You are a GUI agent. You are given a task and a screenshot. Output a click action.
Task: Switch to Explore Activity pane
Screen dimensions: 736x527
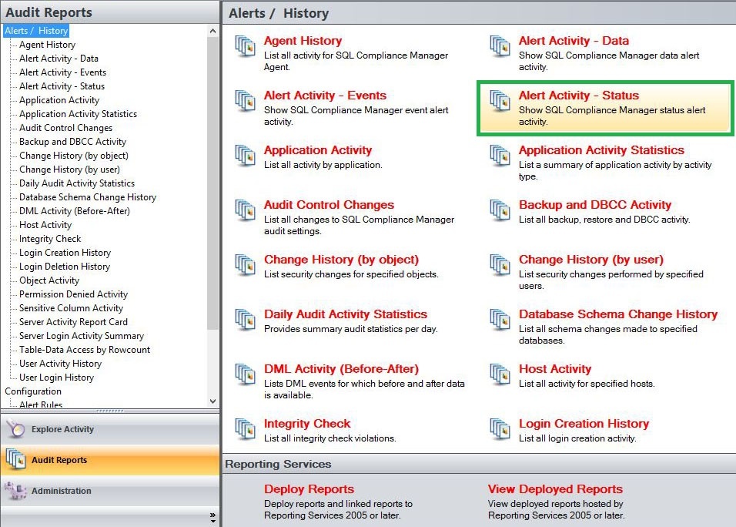point(110,429)
